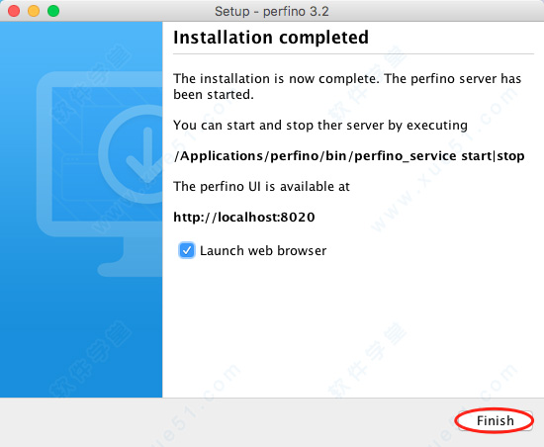Click the start and stop server sentence
Screen dimensions: 544x447
(320, 126)
